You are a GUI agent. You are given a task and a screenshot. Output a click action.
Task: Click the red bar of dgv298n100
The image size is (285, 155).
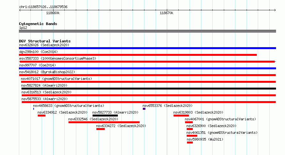[138, 55]
